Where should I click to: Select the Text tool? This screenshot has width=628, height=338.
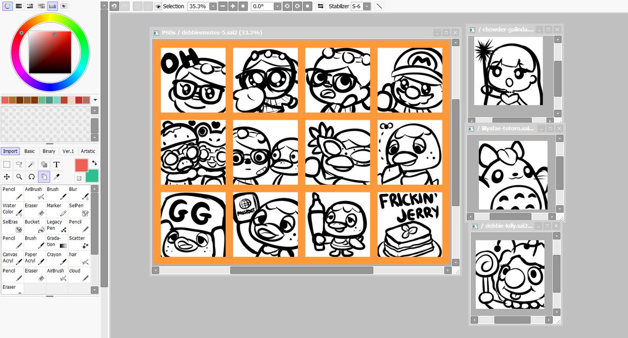click(57, 164)
